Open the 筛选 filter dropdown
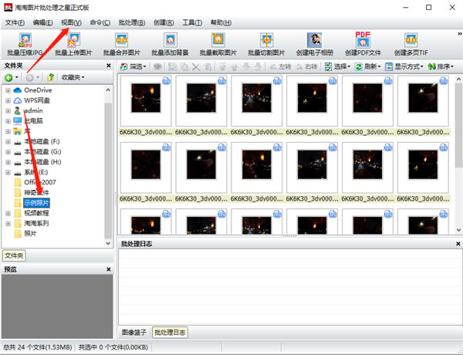Viewport: 463px width, 355px height. [133, 66]
